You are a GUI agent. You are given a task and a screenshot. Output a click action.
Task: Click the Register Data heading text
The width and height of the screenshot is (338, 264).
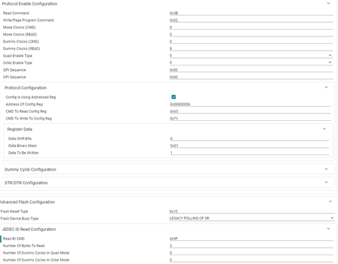(20, 129)
